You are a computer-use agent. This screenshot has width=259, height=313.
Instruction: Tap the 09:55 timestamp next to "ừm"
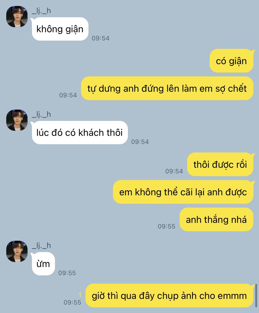tap(67, 273)
